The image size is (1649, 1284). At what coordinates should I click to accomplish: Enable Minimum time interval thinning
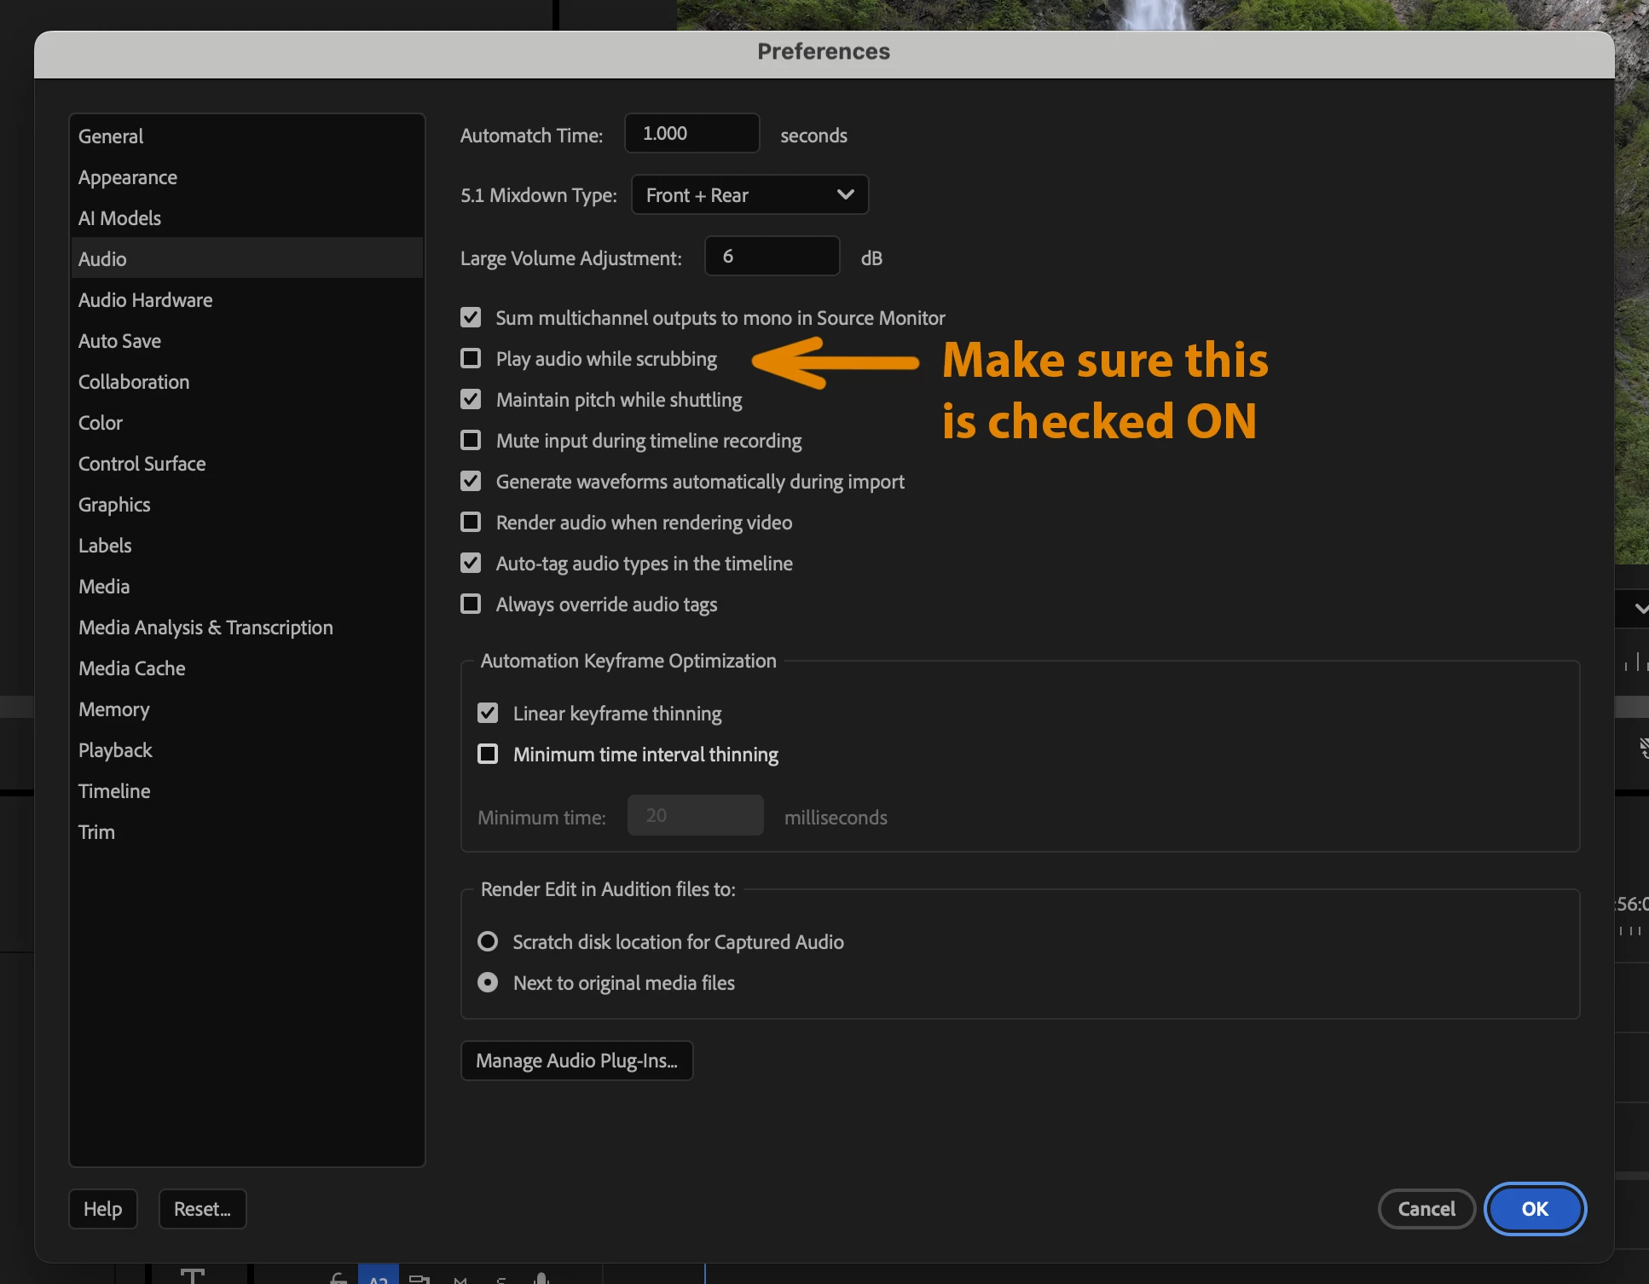(x=488, y=755)
